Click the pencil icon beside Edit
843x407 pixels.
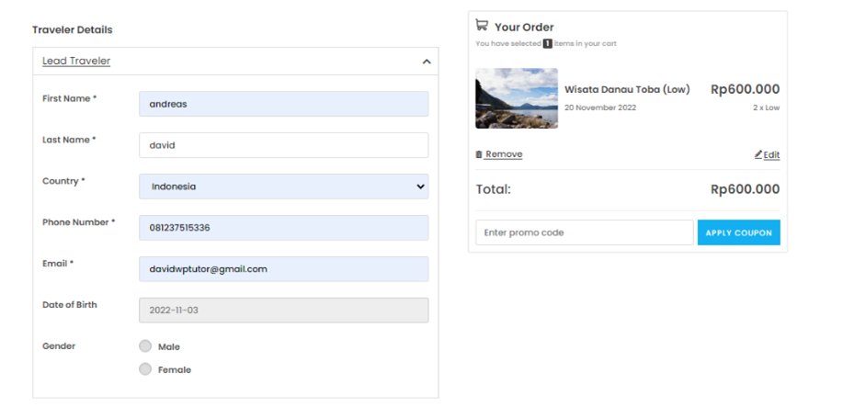pos(758,154)
